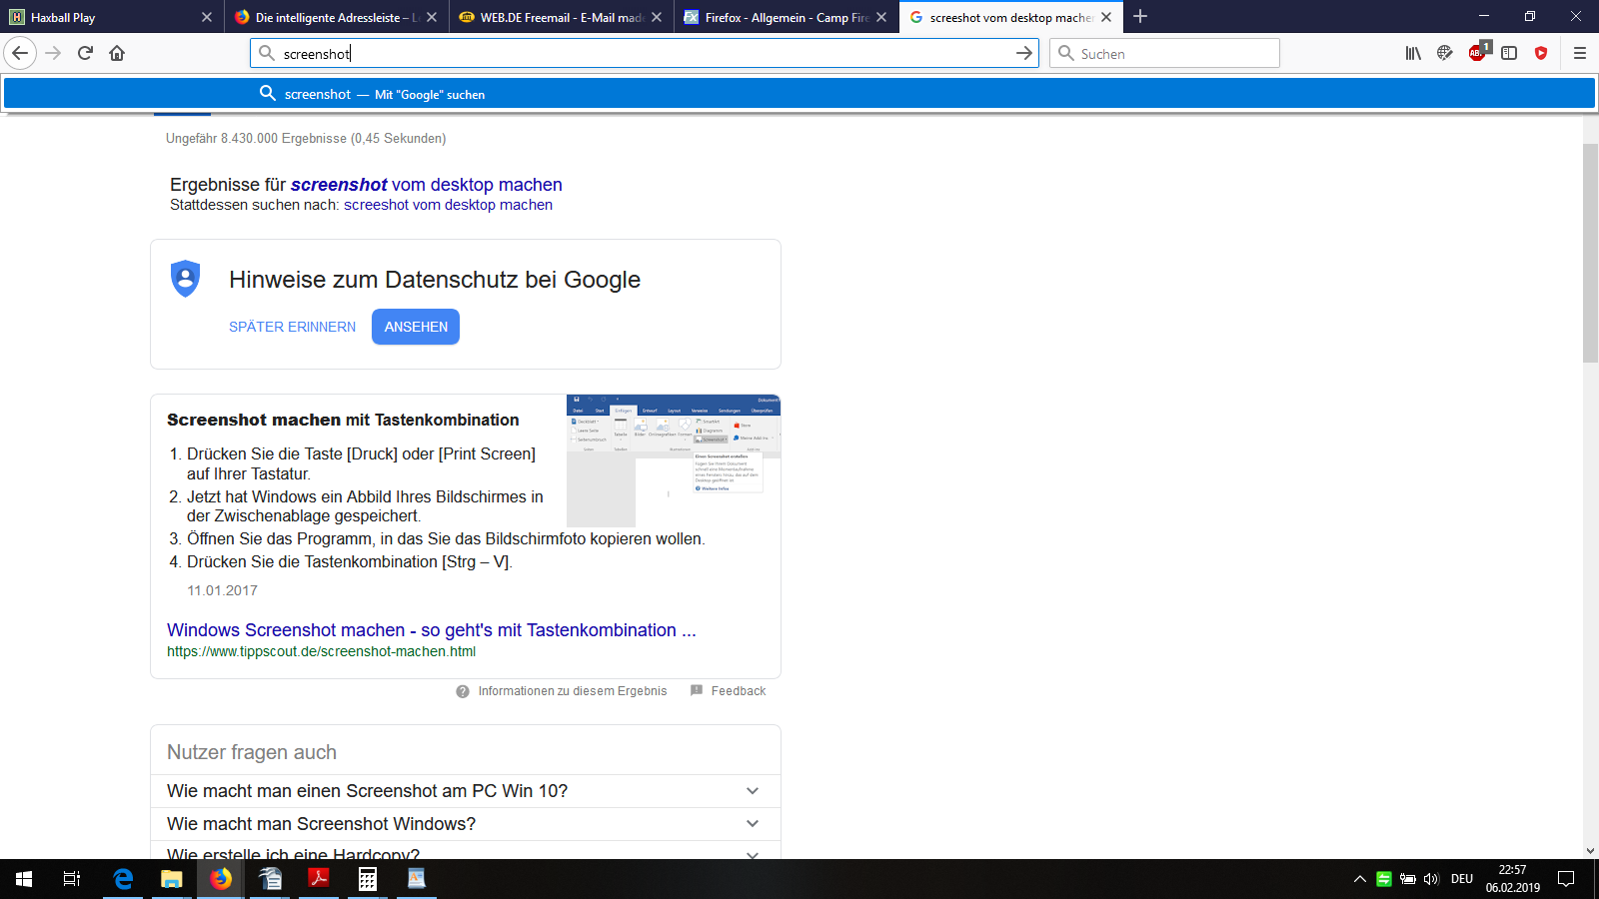Open the Windows Action Center
Image resolution: width=1599 pixels, height=899 pixels.
click(1566, 879)
